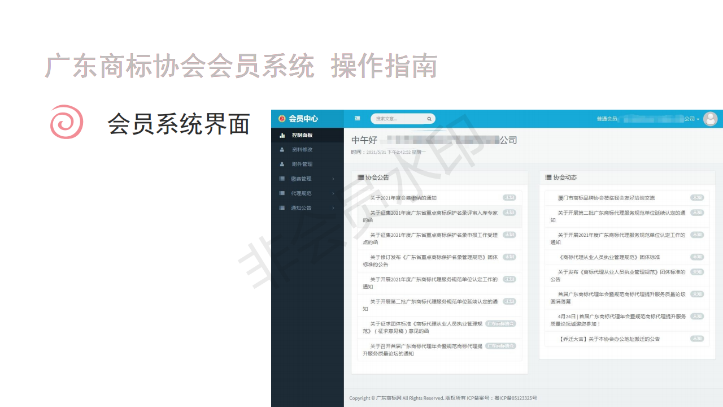Expand the 代理规范 submenu arrow
Viewport: 723px width, 407px height.
(x=333, y=193)
